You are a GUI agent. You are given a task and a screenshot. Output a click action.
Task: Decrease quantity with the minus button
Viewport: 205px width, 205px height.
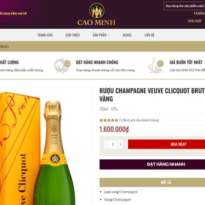[x=106, y=144]
